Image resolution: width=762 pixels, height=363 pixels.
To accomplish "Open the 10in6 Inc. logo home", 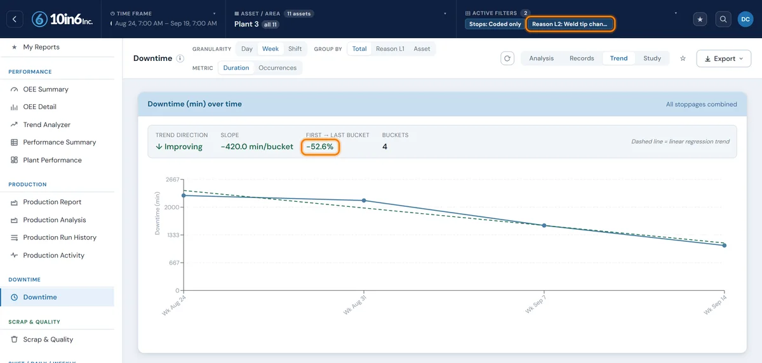I will pyautogui.click(x=62, y=20).
